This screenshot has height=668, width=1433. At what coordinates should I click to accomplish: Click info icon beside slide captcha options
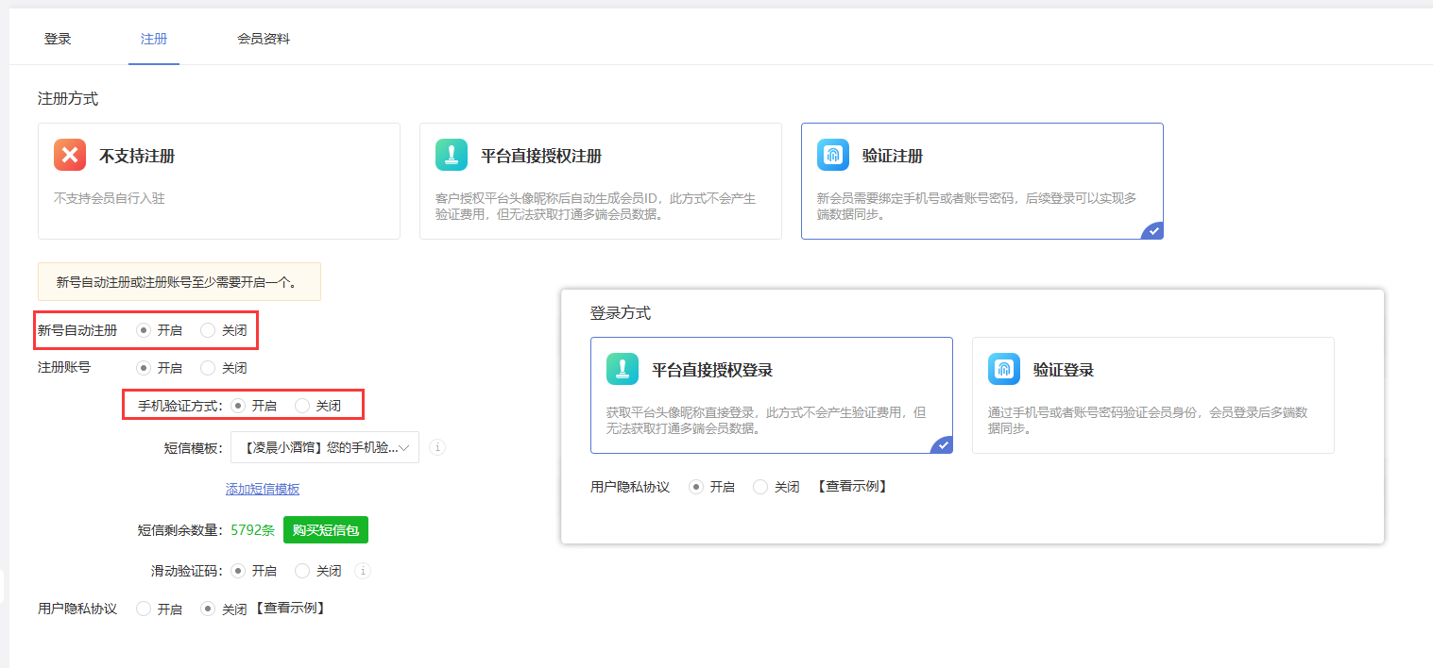click(x=363, y=571)
